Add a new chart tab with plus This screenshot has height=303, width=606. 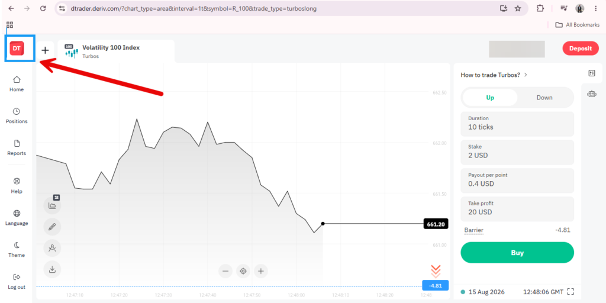[45, 50]
